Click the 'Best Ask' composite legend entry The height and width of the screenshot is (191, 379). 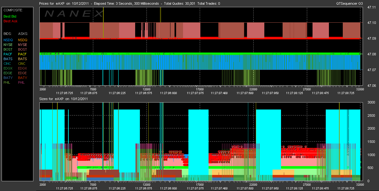click(10, 21)
